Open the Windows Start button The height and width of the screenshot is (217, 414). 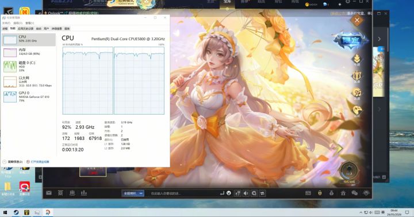(5, 212)
